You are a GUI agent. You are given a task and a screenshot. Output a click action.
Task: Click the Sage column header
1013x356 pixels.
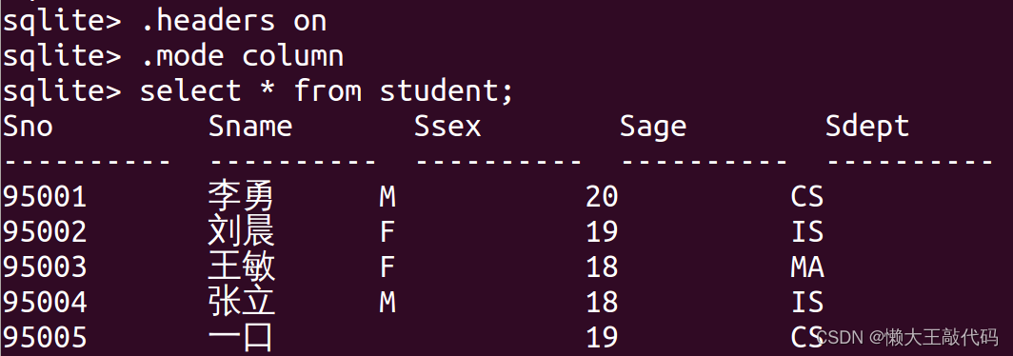(652, 128)
